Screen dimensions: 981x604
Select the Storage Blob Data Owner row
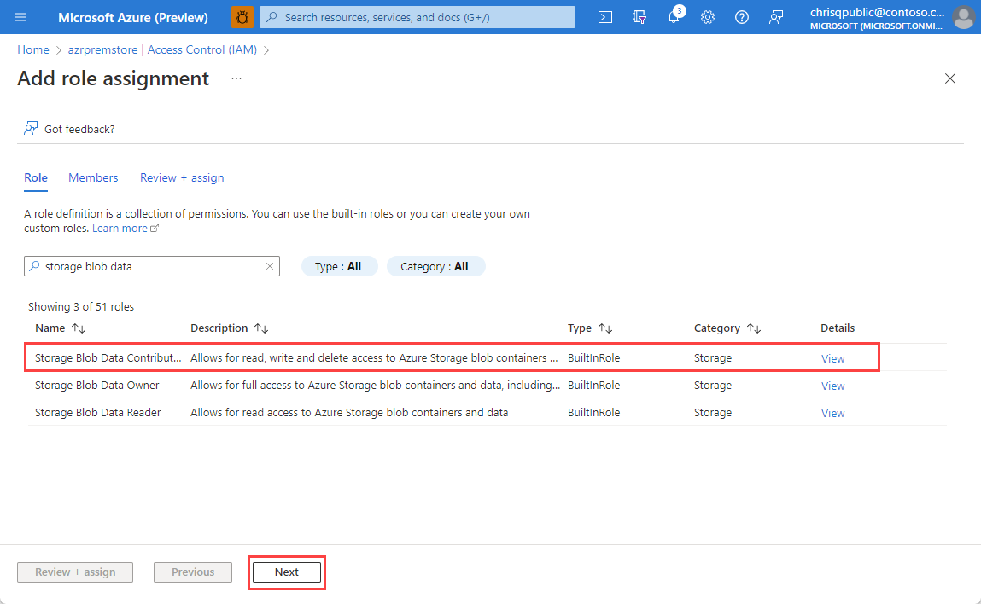pos(487,385)
